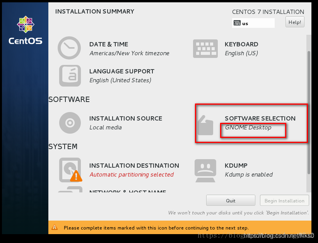Open the Date & Time clock icon
Screen dimensions: 318x243
(69, 48)
